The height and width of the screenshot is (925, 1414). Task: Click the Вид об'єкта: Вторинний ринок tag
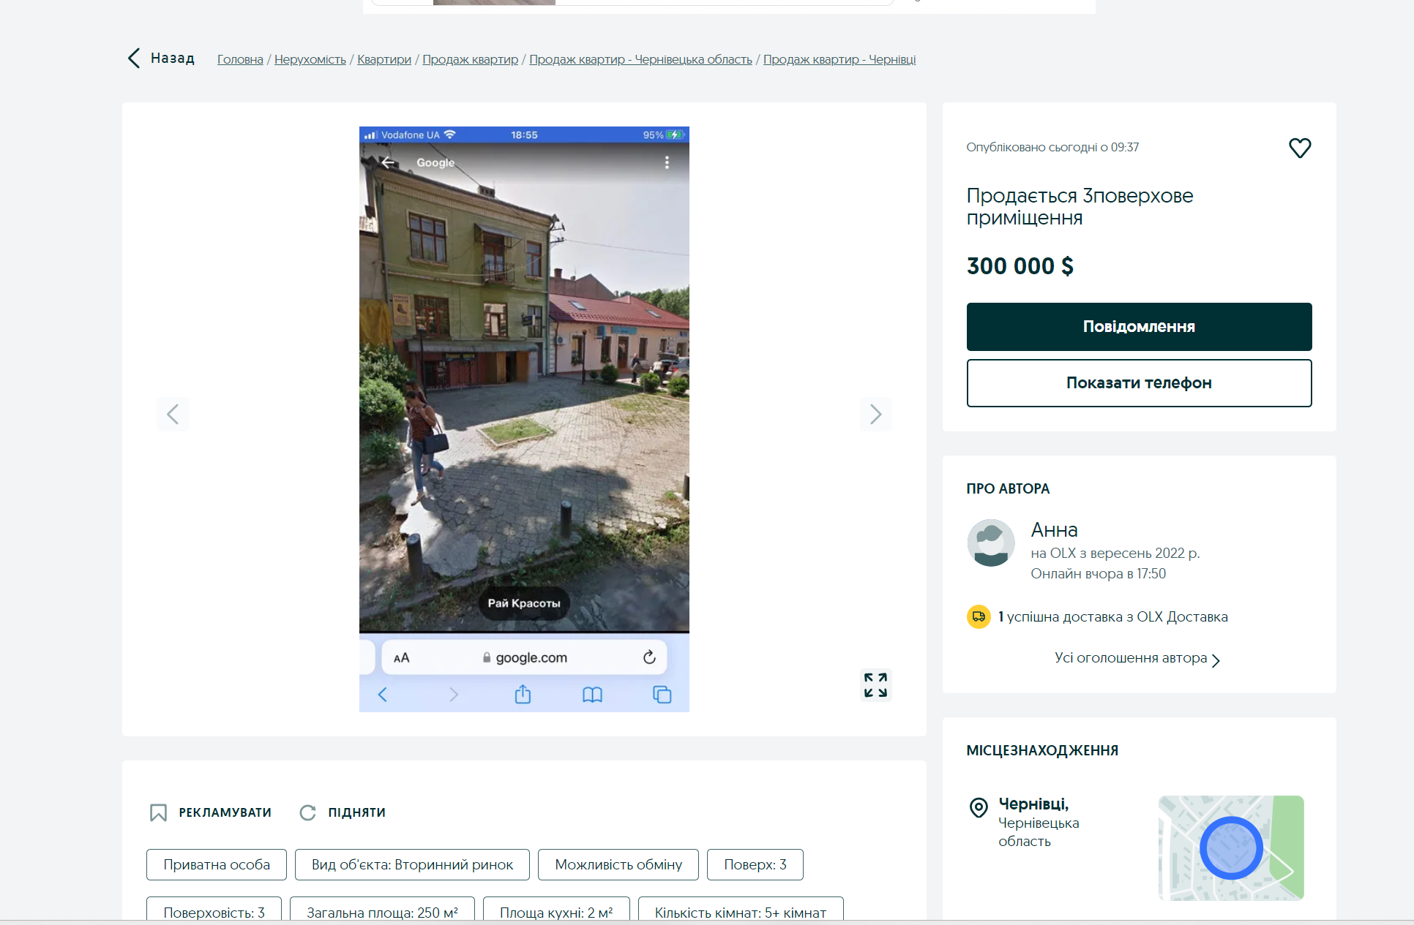(x=412, y=864)
